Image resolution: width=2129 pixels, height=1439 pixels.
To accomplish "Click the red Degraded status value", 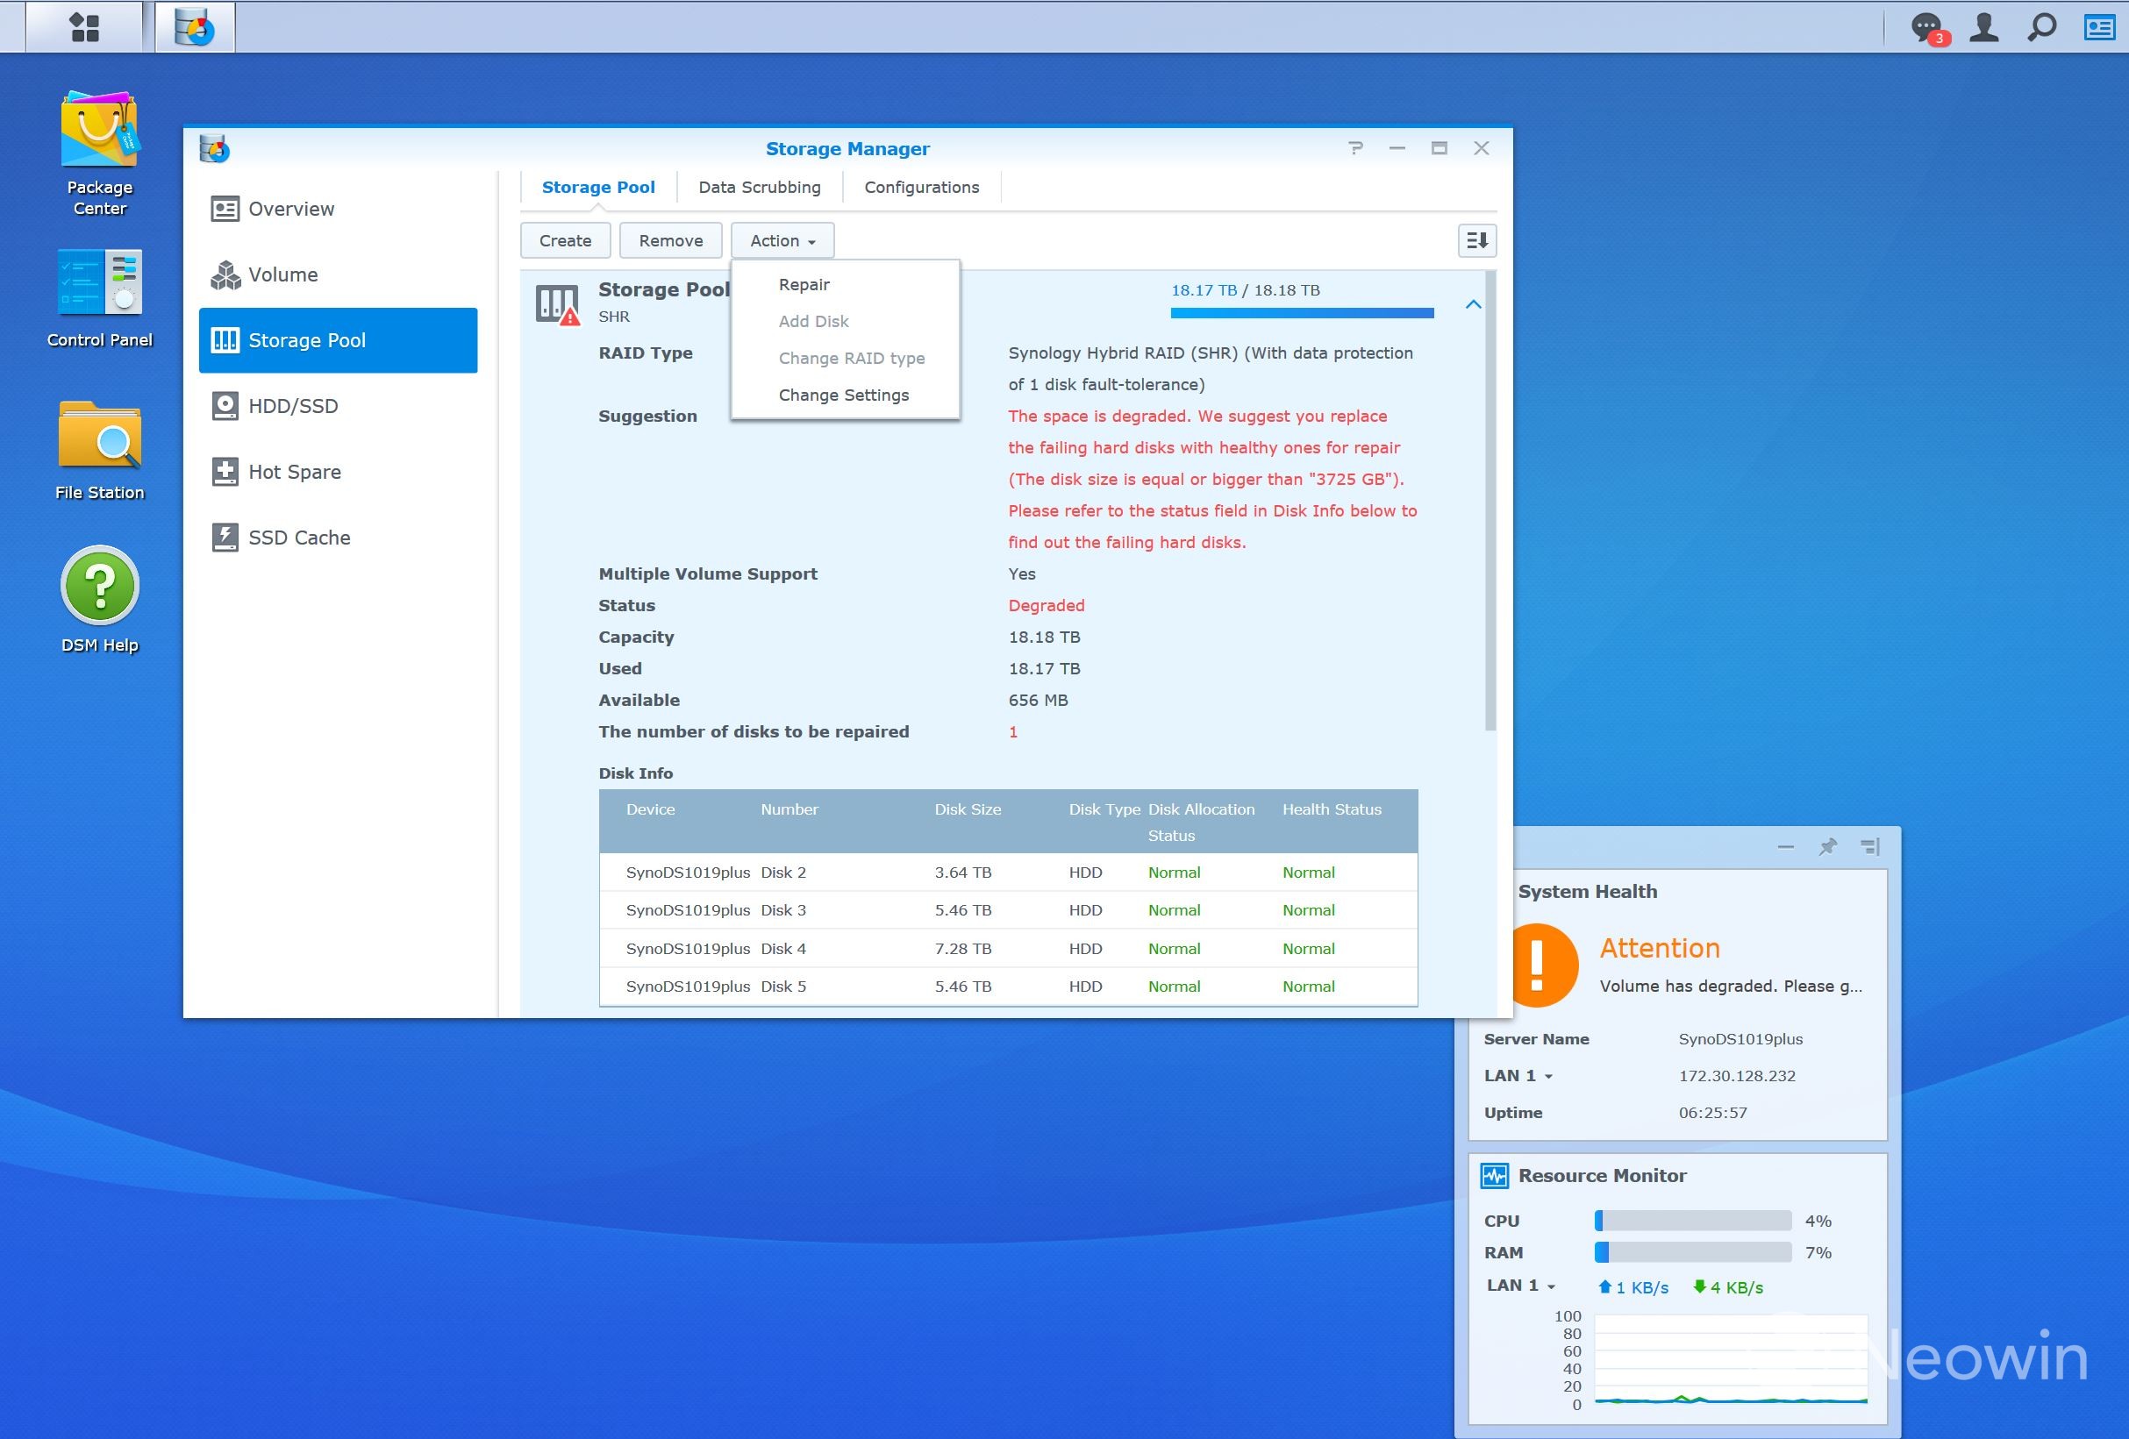I will point(1047,605).
